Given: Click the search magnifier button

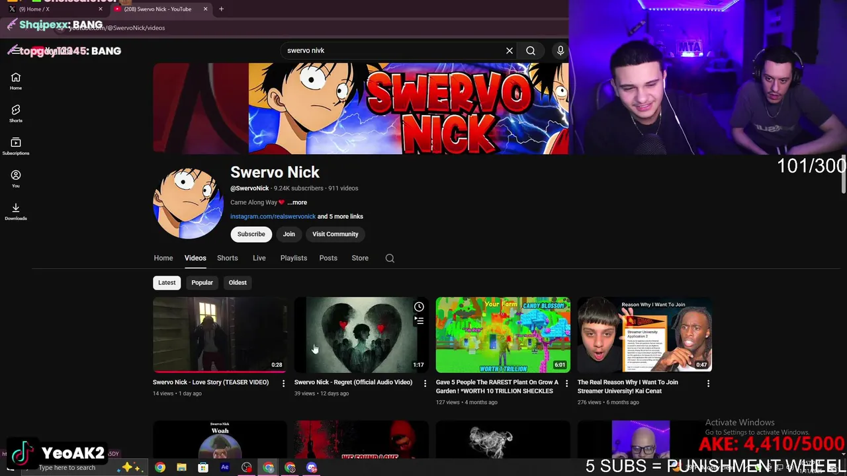Looking at the screenshot, I should pos(531,50).
